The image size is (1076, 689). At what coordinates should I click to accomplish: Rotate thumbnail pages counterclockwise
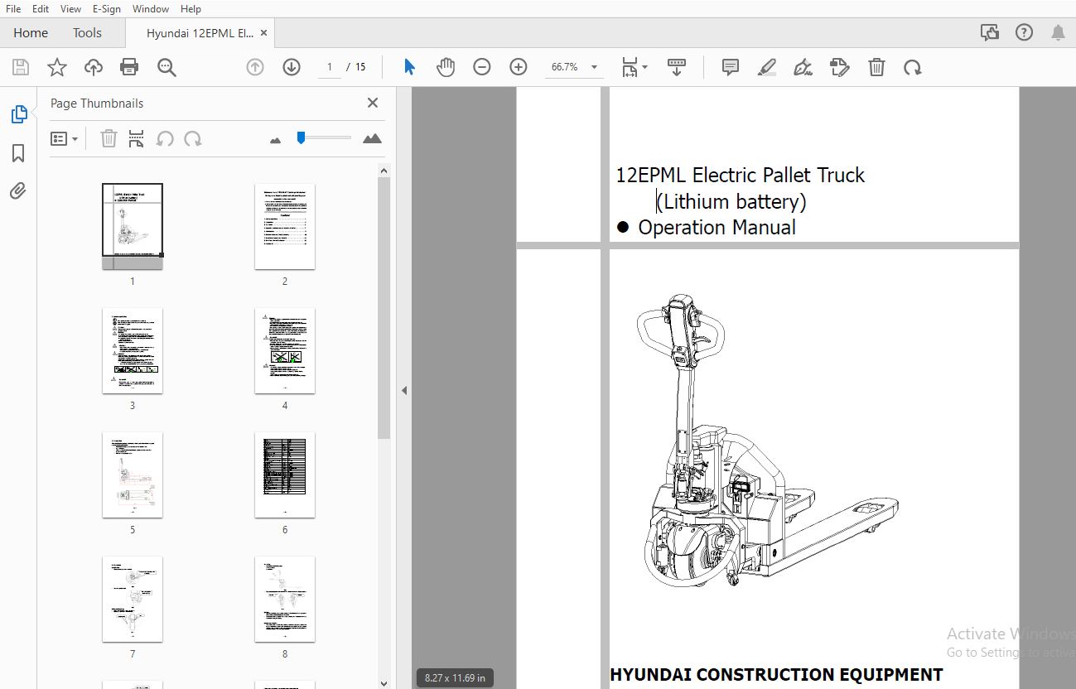(165, 139)
